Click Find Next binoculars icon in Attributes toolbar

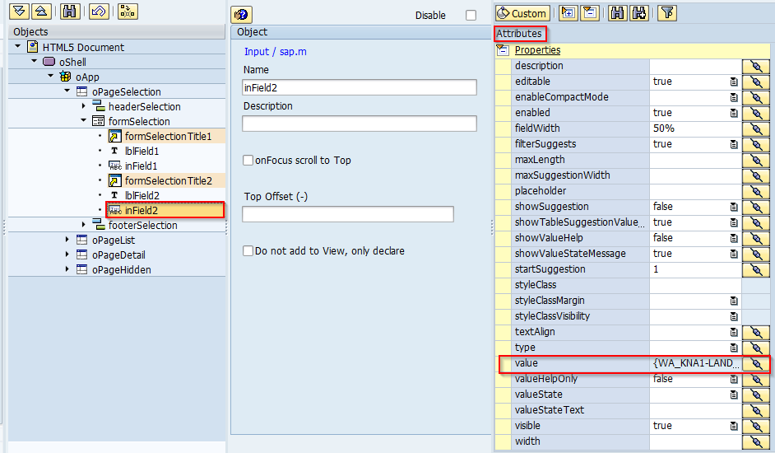coord(639,12)
